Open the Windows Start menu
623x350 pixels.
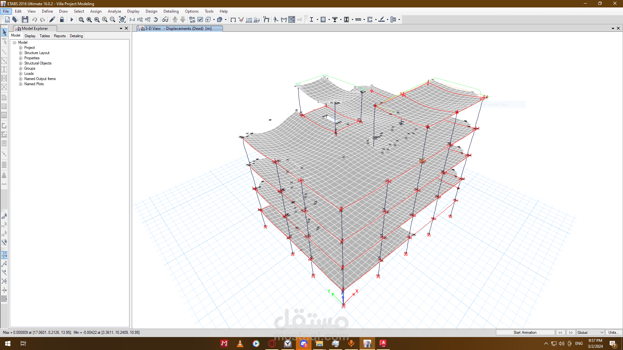click(x=8, y=344)
